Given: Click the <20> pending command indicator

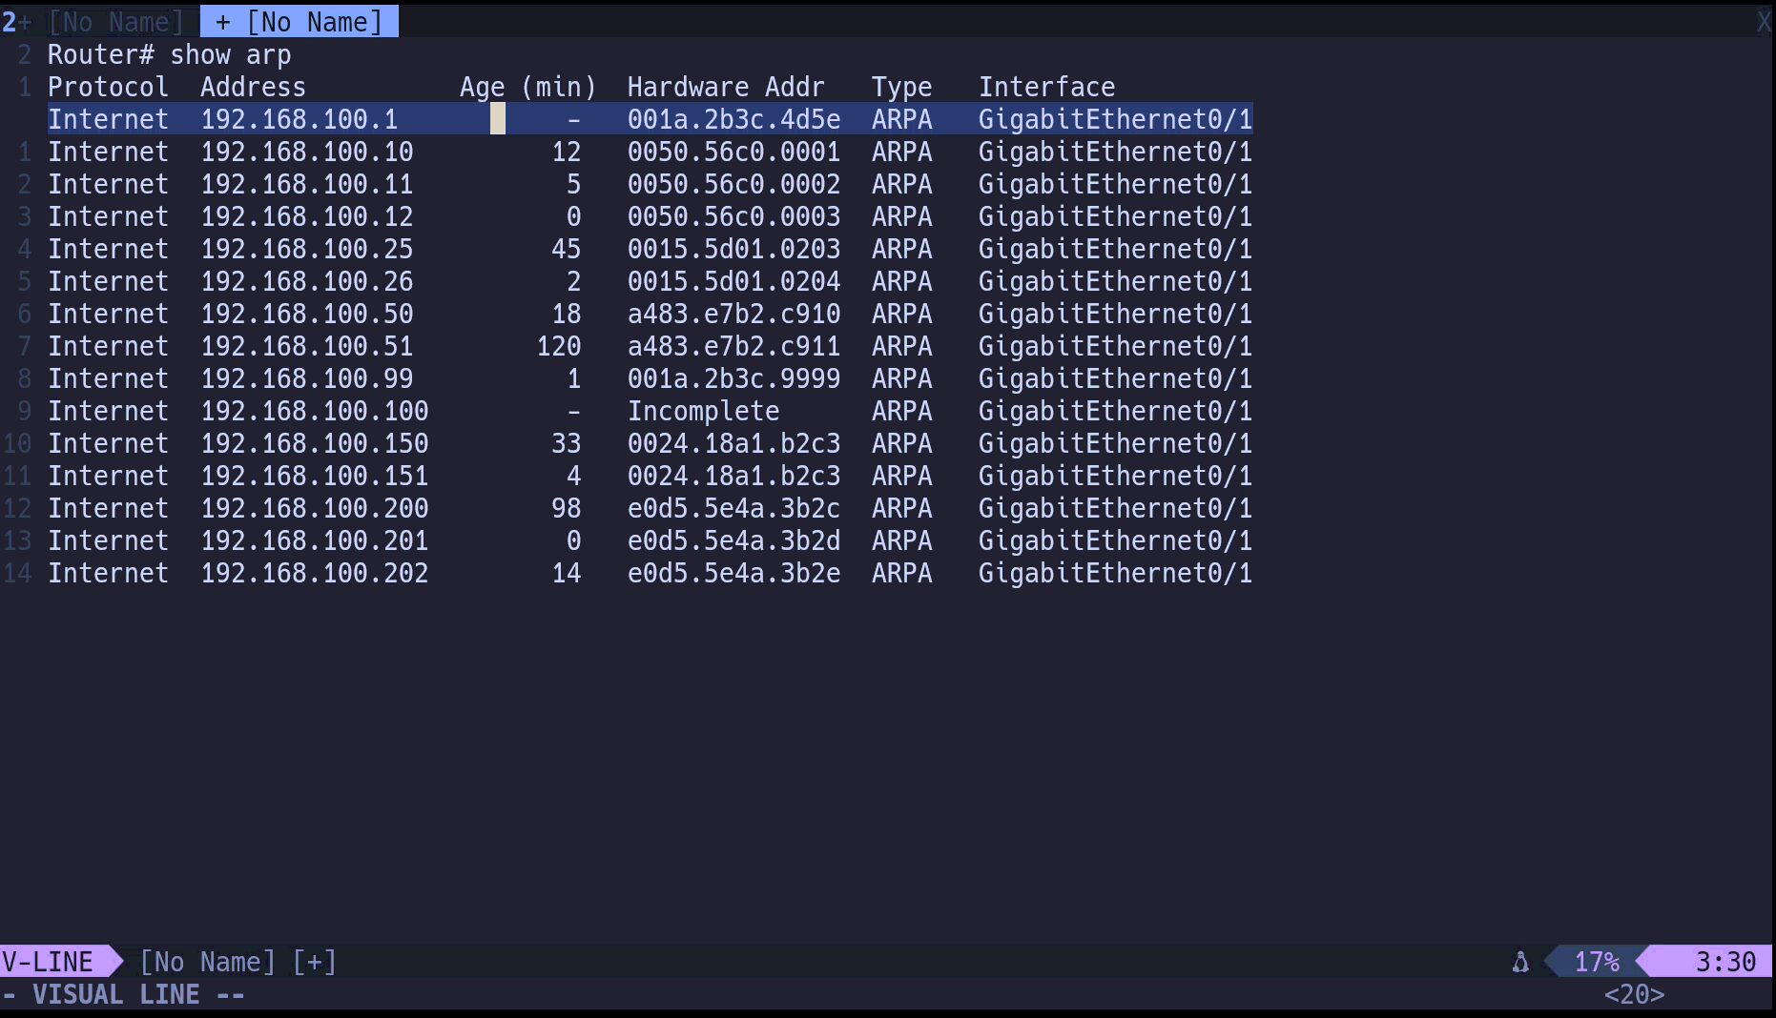Looking at the screenshot, I should [1634, 994].
